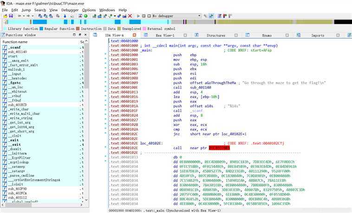The height and width of the screenshot is (213, 352).
Task: Open the Edit menu
Action: pos(14,10)
